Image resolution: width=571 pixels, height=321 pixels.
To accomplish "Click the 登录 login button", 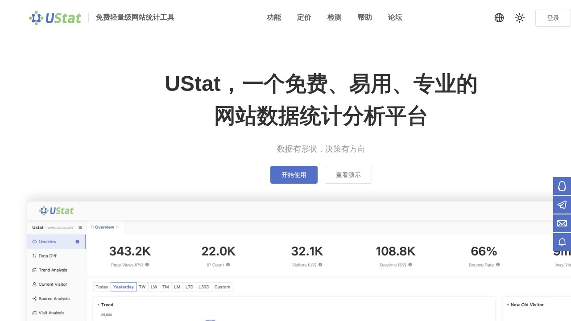I will 553,18.
